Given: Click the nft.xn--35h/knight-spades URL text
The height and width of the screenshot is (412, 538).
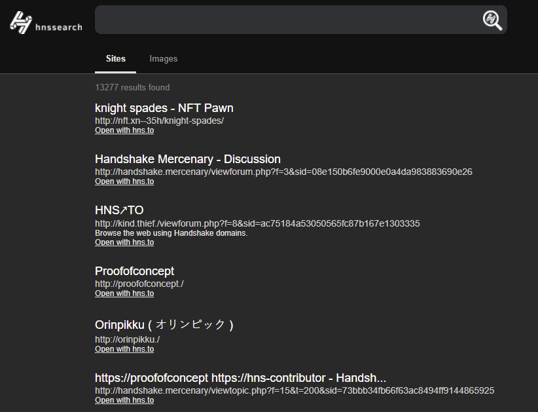Looking at the screenshot, I should pos(159,121).
